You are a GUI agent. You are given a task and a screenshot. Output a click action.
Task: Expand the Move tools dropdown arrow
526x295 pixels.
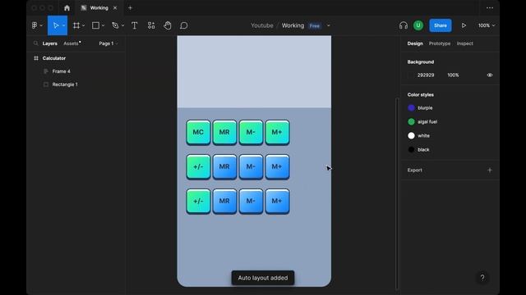tap(63, 25)
